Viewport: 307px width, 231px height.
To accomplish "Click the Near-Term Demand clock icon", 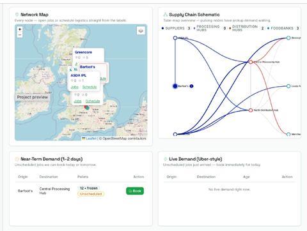I will (x=17, y=159).
